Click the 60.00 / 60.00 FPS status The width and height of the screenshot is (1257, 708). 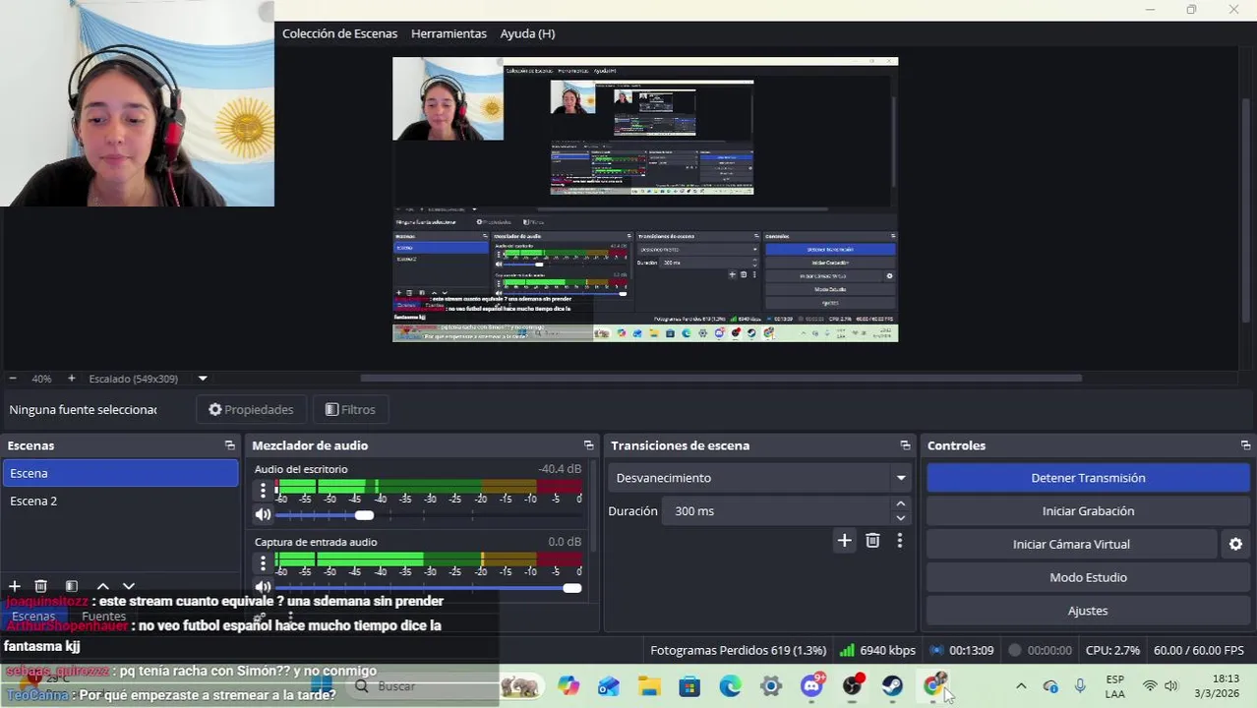pyautogui.click(x=1199, y=650)
